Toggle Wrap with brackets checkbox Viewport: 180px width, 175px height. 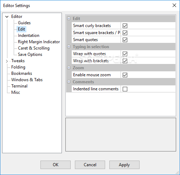coord(125,61)
